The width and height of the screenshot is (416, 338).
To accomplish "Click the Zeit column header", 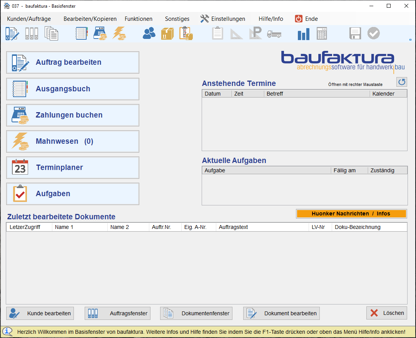I will 248,94.
